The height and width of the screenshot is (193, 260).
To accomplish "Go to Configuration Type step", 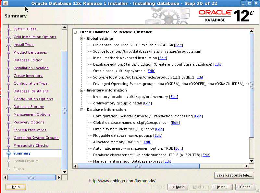I will click(x=31, y=83).
